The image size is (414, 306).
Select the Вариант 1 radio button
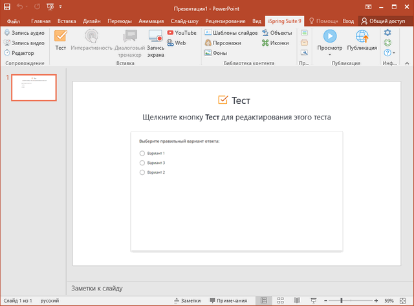(x=142, y=153)
